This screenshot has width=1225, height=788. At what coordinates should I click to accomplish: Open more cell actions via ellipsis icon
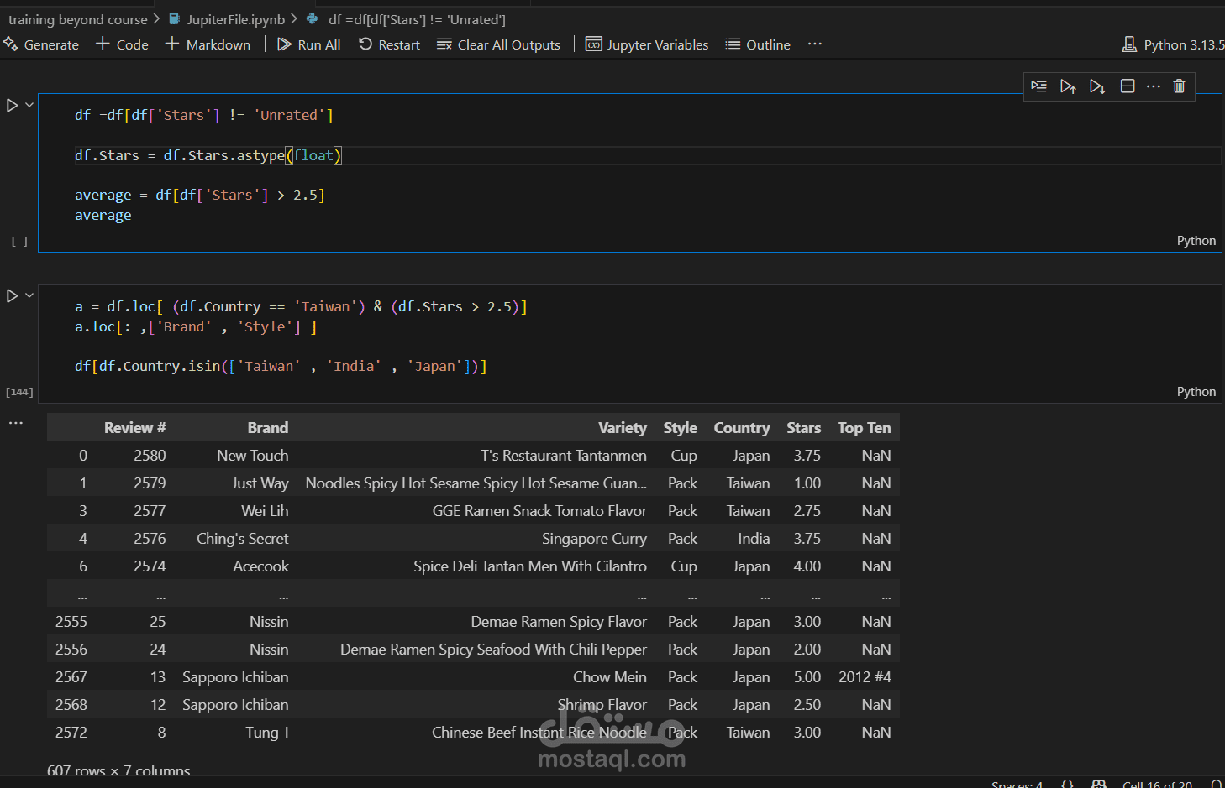click(1154, 86)
